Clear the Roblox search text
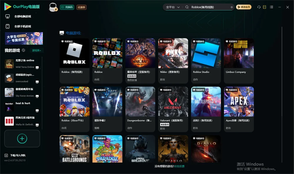 pos(232,7)
